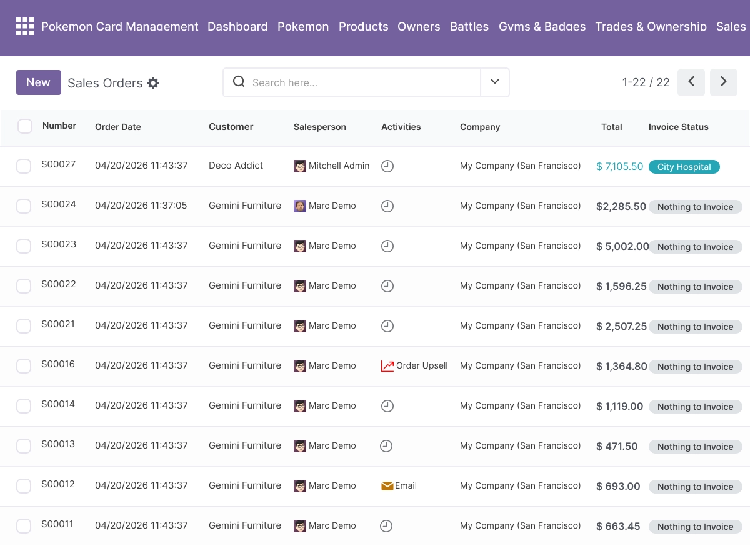Sort by the Invoice Status column header
Screen dimensions: 750x546
coord(679,127)
